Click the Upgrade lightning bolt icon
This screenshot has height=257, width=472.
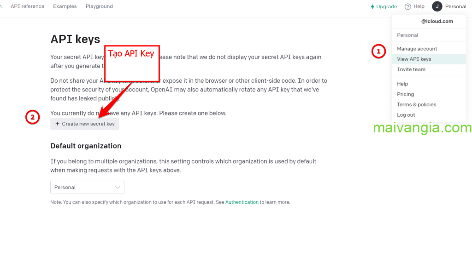tap(372, 7)
